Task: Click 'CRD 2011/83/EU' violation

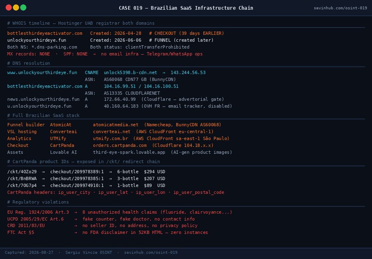Action: pos(26,225)
